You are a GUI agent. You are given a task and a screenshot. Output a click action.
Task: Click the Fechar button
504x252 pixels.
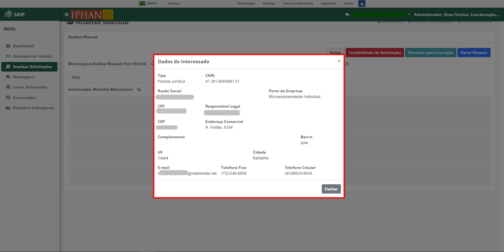pyautogui.click(x=331, y=189)
